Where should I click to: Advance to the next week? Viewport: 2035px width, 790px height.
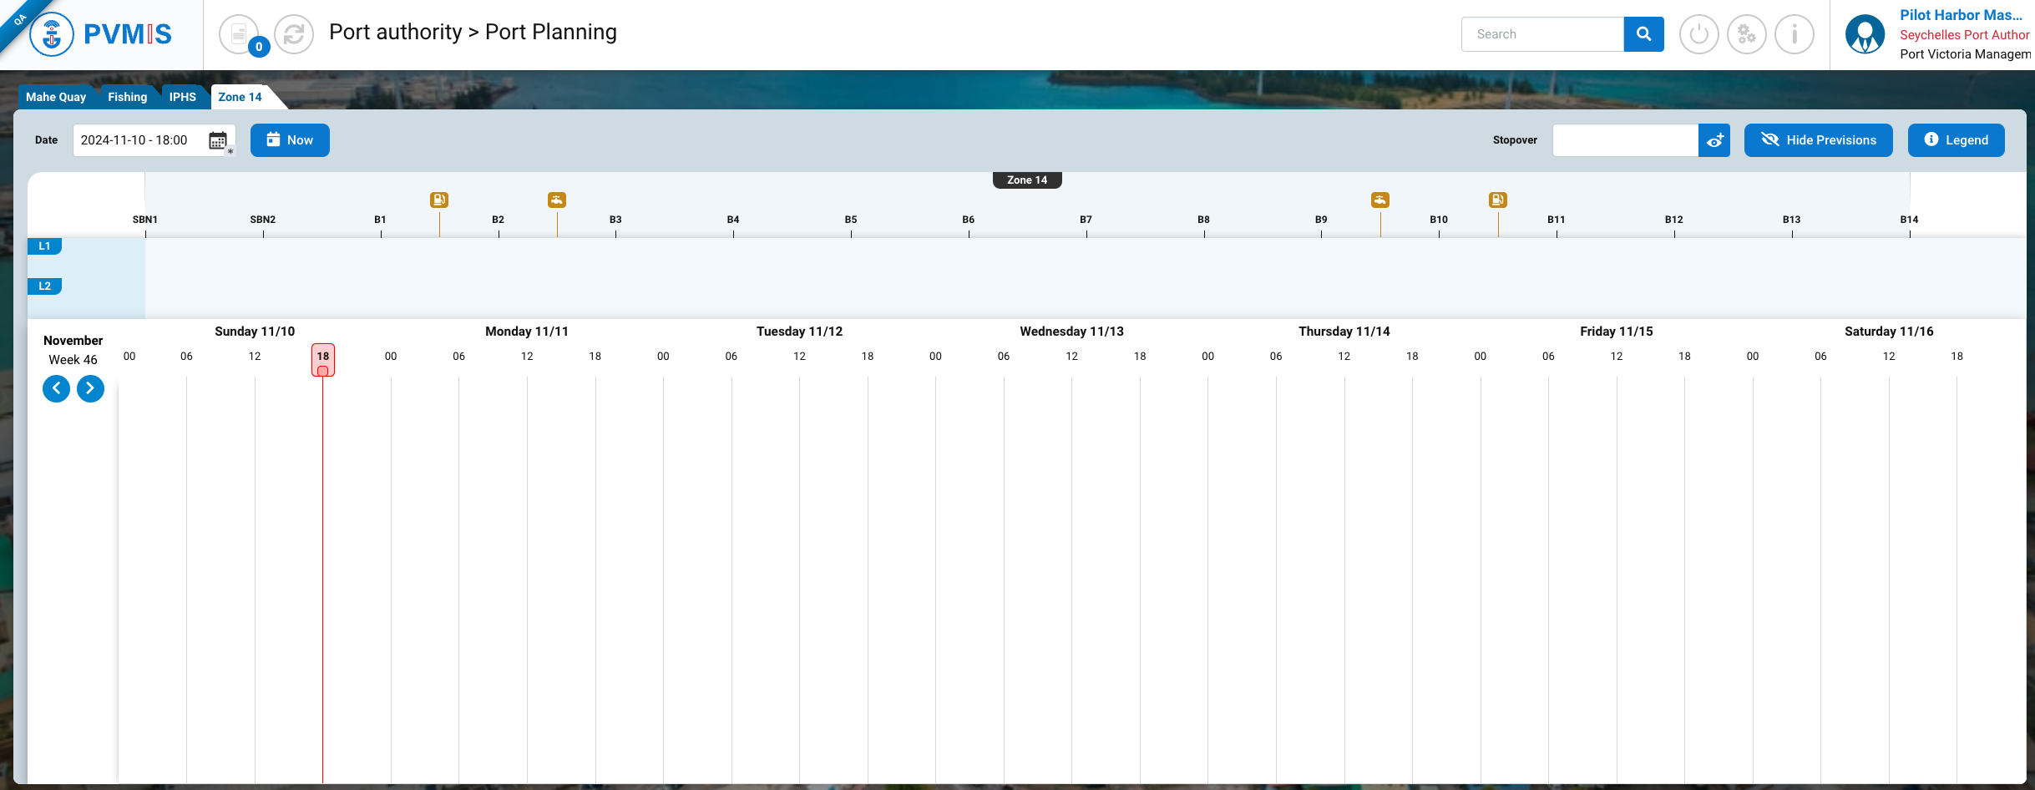click(x=90, y=388)
